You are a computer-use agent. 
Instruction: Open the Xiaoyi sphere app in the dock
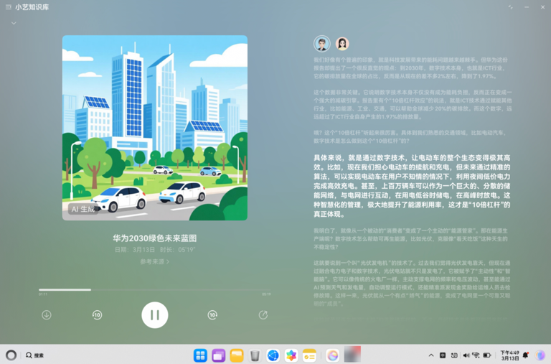[x=332, y=355]
